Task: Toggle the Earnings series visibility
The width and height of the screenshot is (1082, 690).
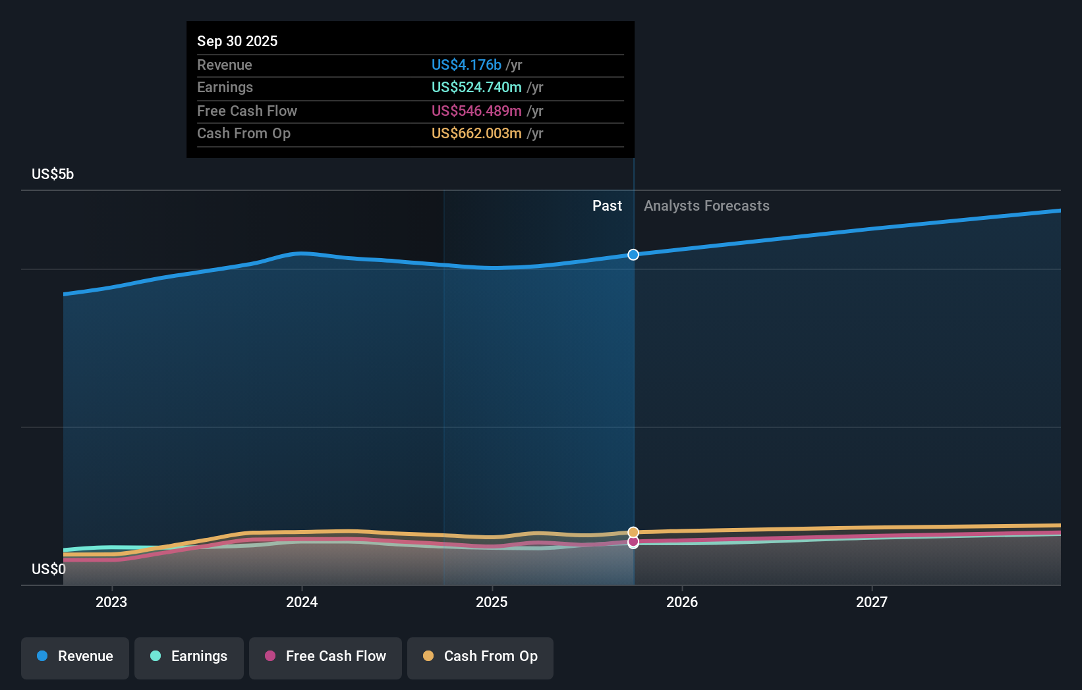Action: pyautogui.click(x=189, y=658)
